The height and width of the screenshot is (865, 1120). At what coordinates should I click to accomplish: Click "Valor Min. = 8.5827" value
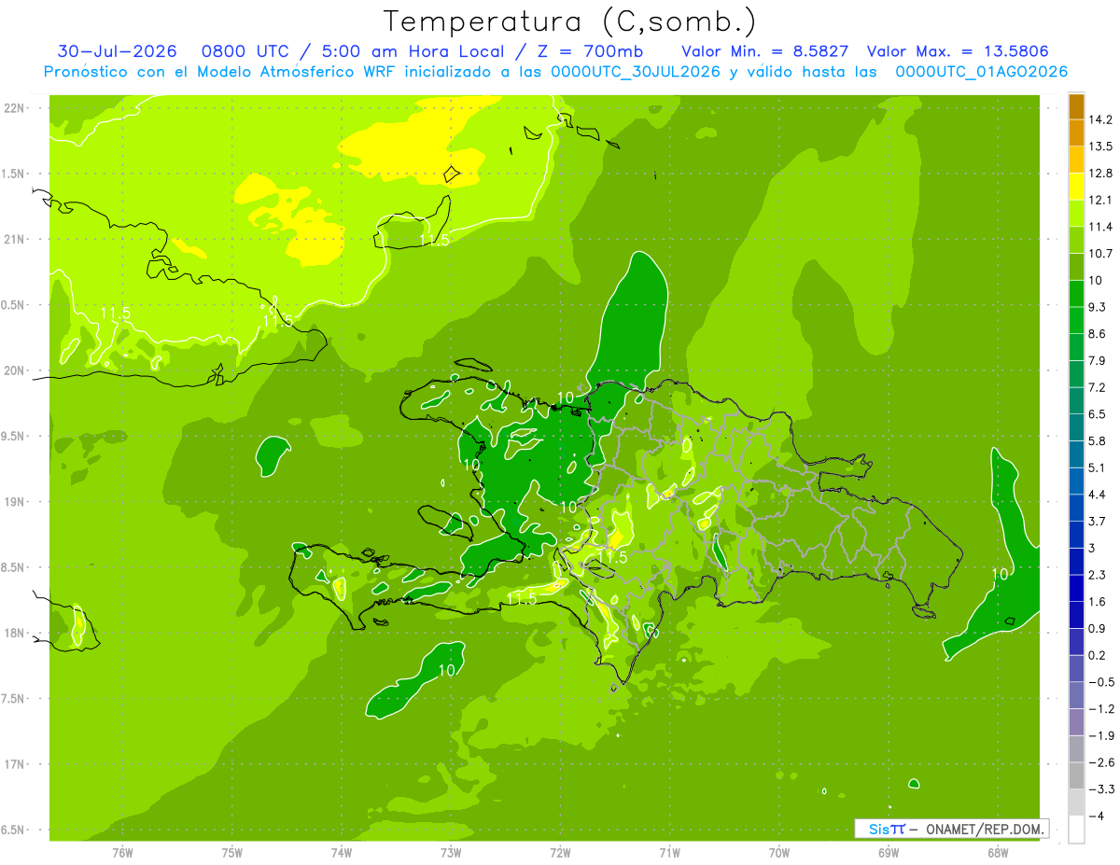click(x=764, y=51)
